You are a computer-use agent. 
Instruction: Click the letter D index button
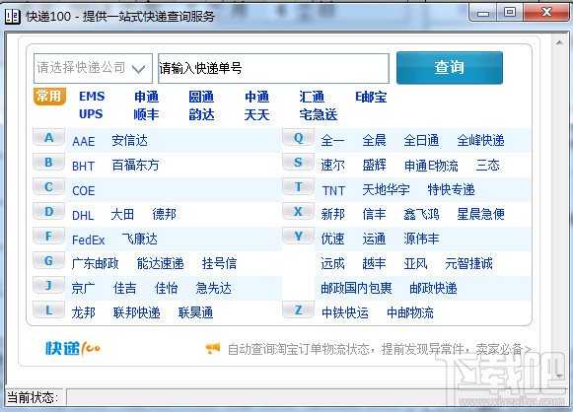pos(48,212)
